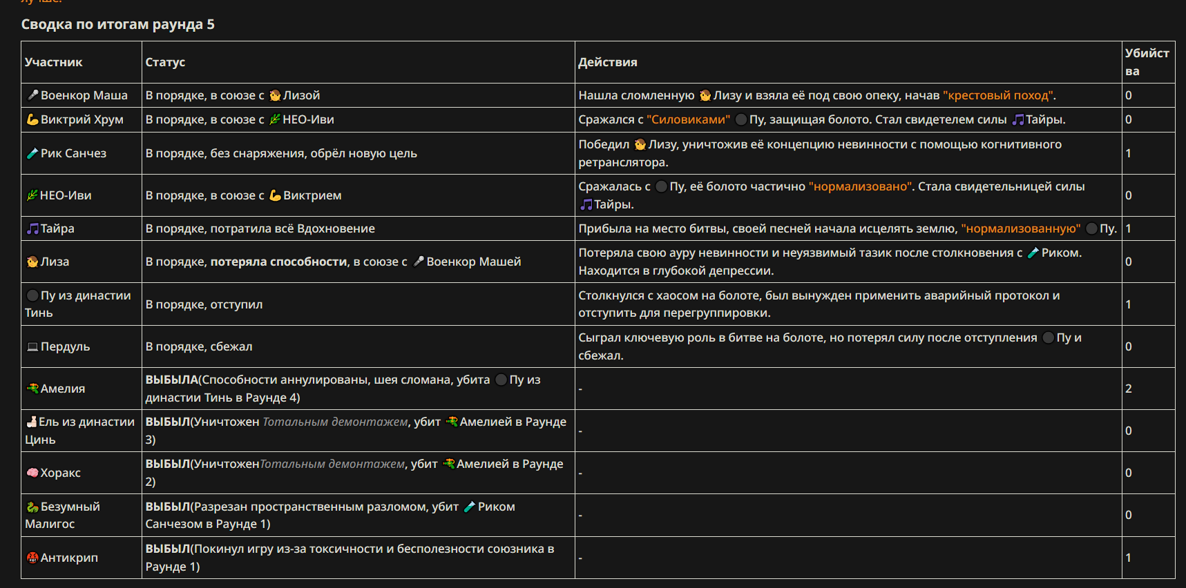Viewport: 1186px width, 588px height.
Task: Click the face icon in Рик Санчез's actions cell
Action: click(640, 144)
